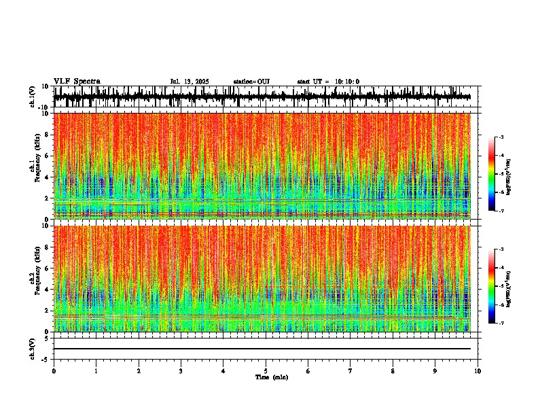Click the ch.2 spectrogram "4" kHz tick label
This screenshot has width=538, height=416.
[48, 290]
